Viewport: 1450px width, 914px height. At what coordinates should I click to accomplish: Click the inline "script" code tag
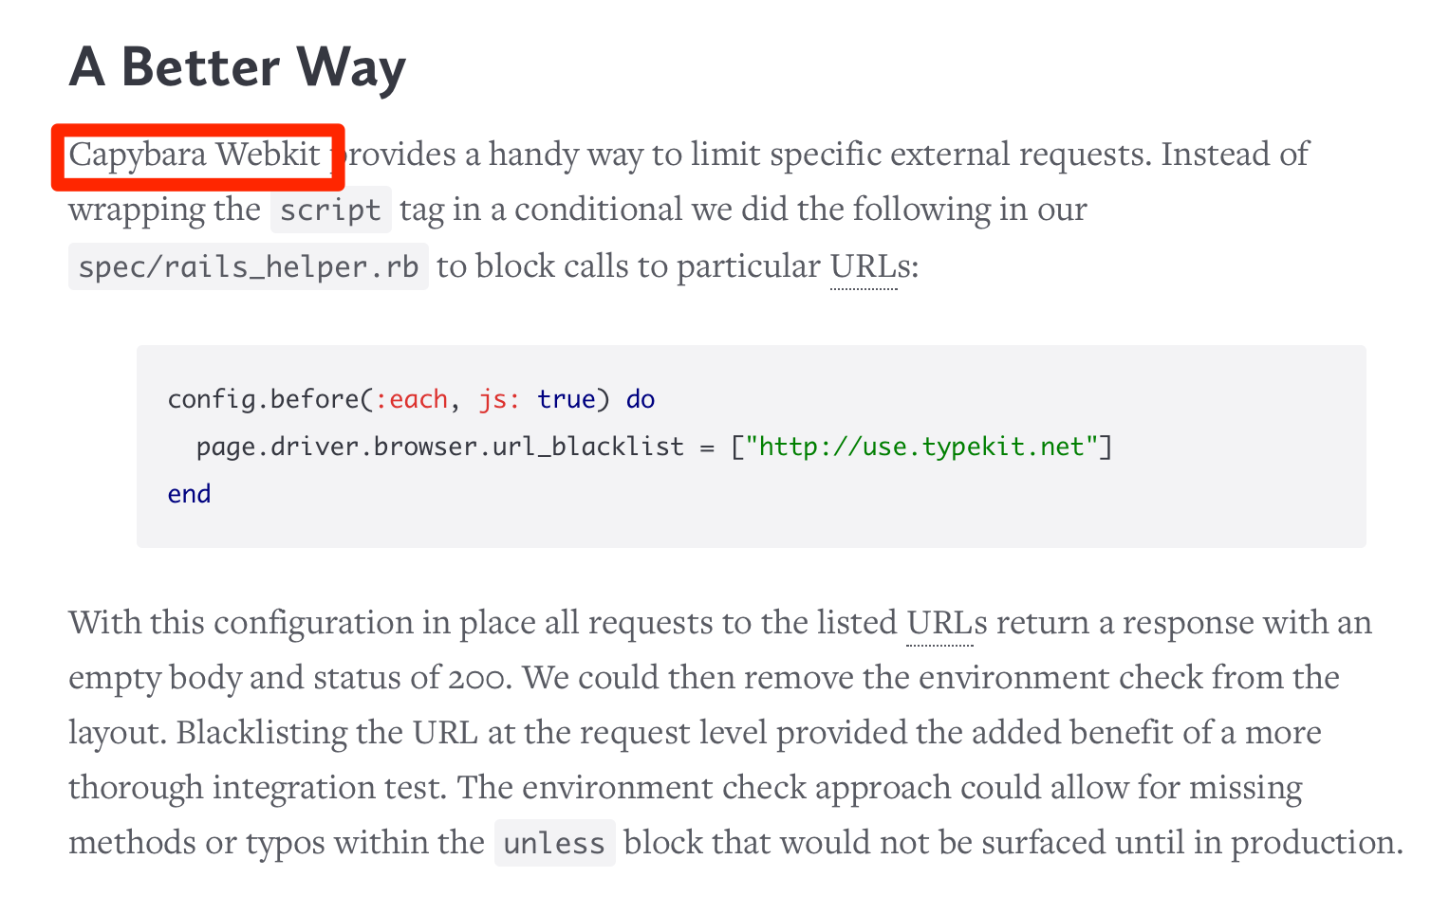pos(330,210)
